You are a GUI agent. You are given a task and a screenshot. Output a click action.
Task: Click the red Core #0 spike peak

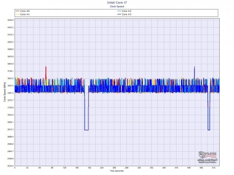coord(46,67)
